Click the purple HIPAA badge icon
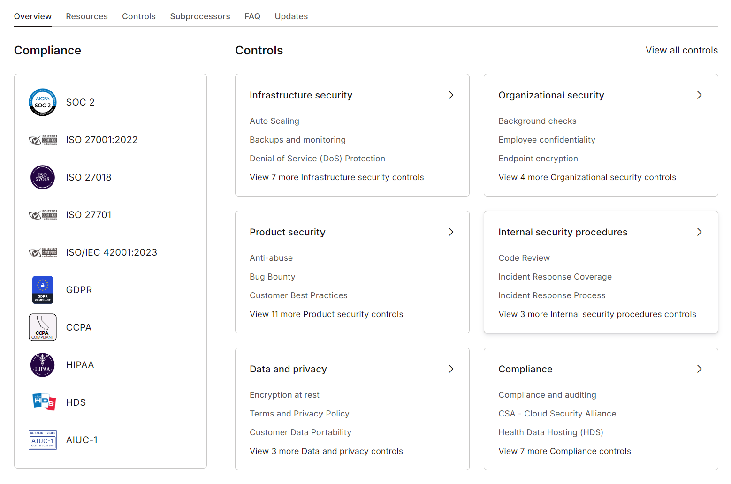 coord(43,365)
